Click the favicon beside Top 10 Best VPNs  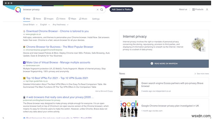coord(24,78)
